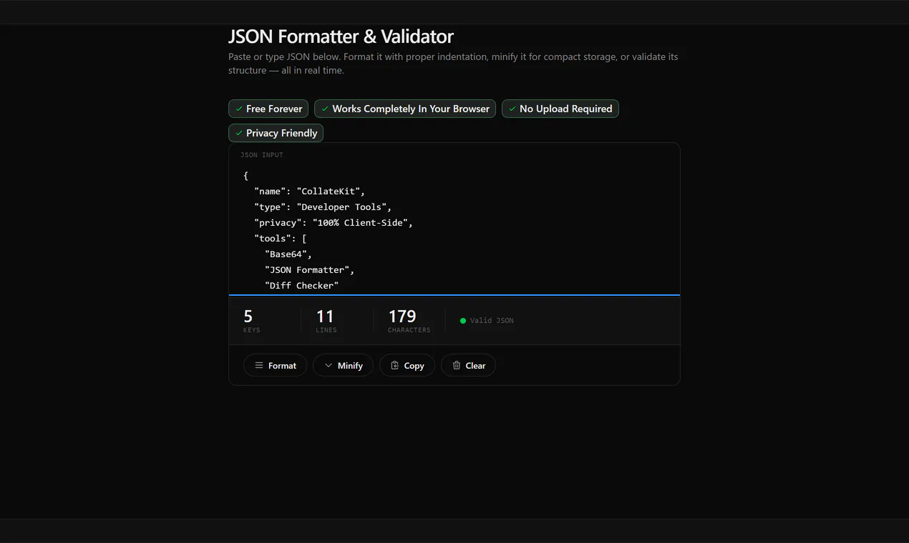Click the "tools": [ line

click(x=281, y=239)
